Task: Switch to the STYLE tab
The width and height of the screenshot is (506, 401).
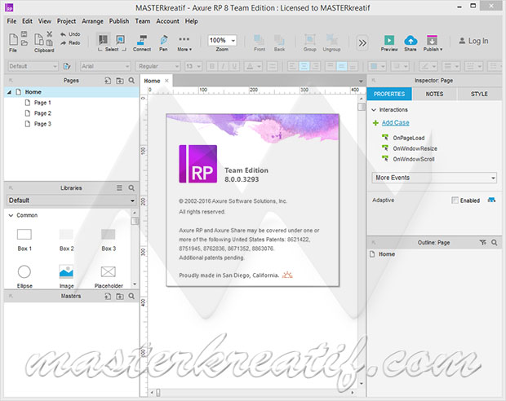Action: [x=479, y=94]
